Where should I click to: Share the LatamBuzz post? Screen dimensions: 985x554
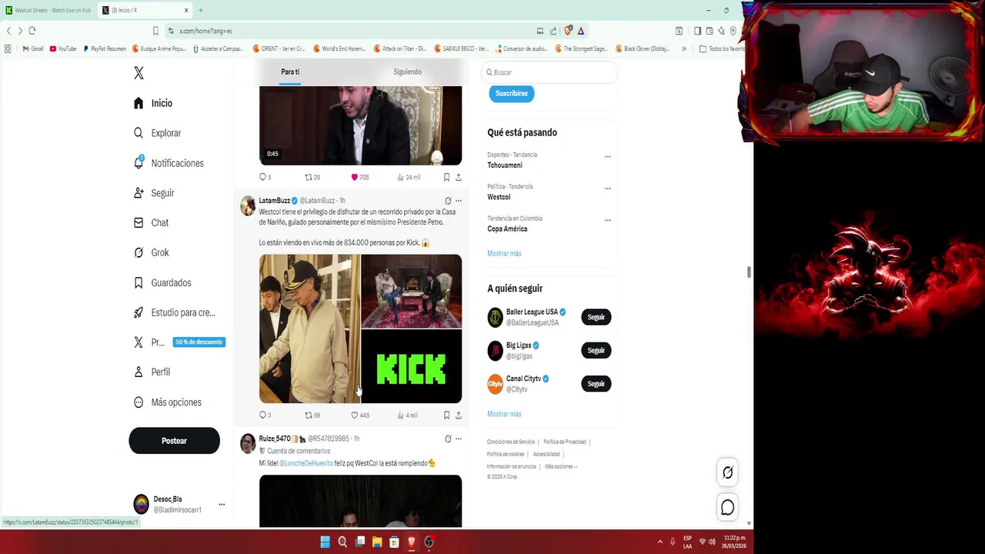(459, 415)
